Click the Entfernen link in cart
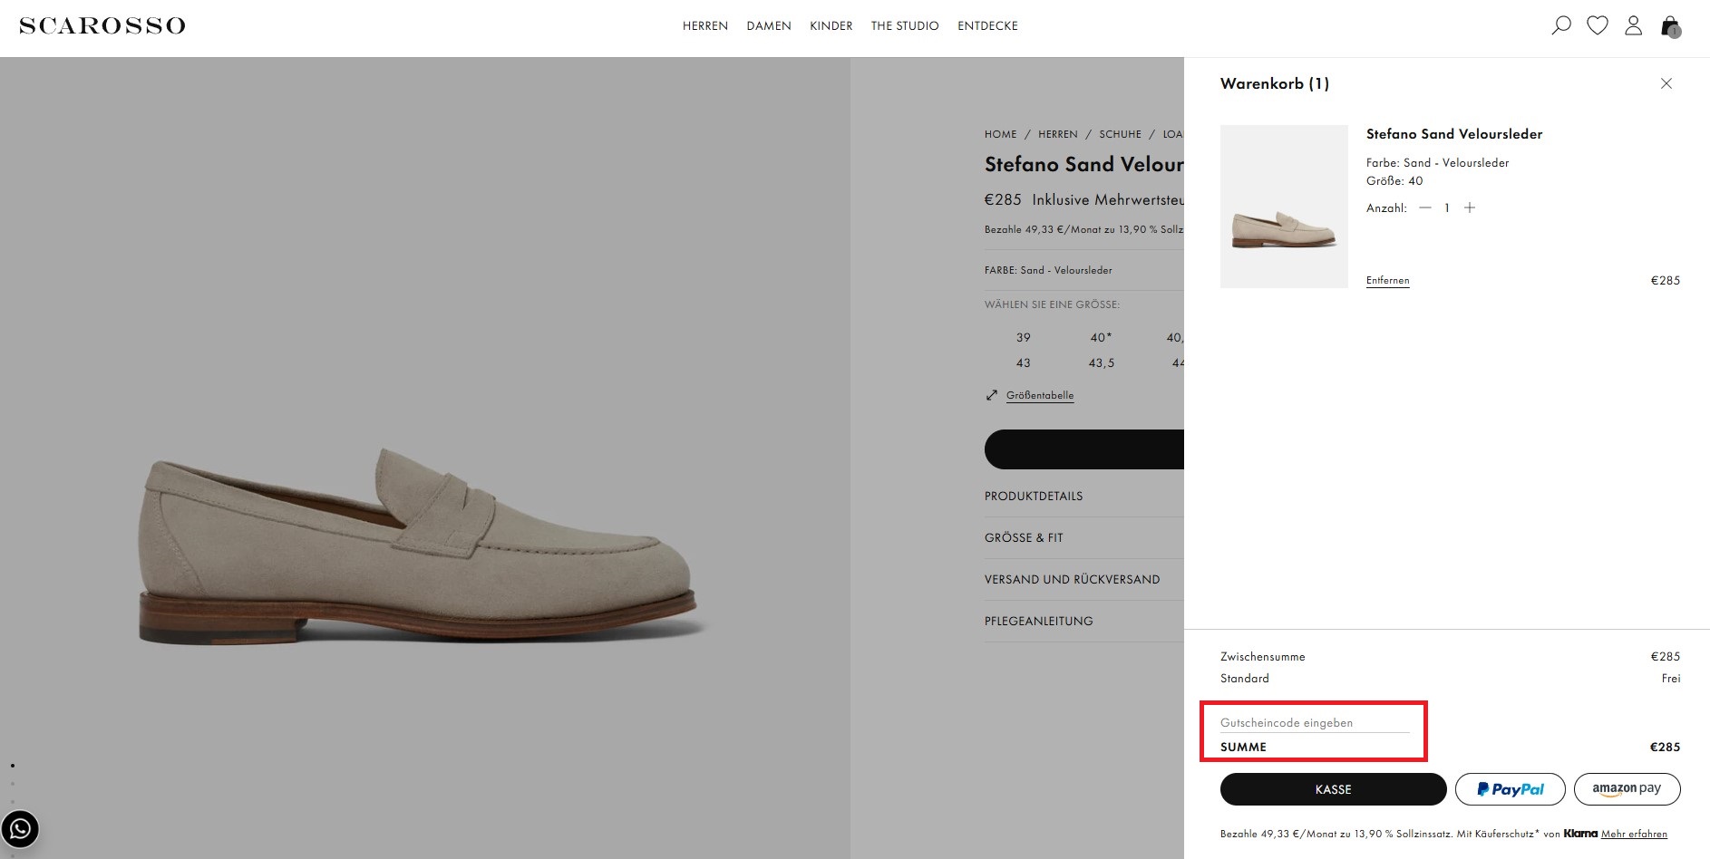The image size is (1710, 859). [1387, 280]
